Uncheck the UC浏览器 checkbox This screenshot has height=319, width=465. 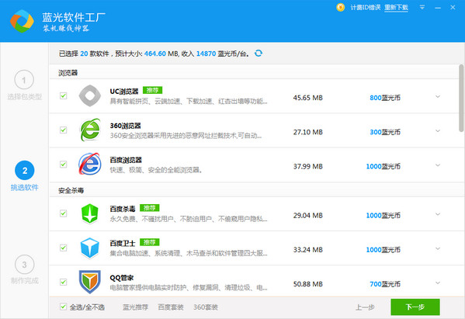coord(63,95)
